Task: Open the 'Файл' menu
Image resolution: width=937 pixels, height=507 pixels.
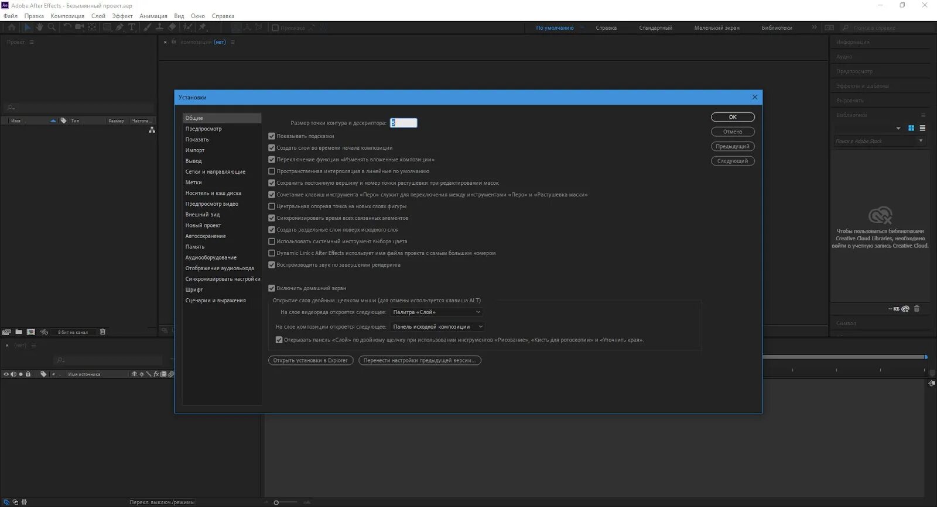Action: tap(11, 16)
